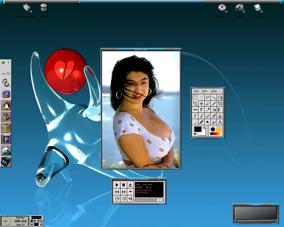Open the Trash icon on desktop

click(x=44, y=8)
